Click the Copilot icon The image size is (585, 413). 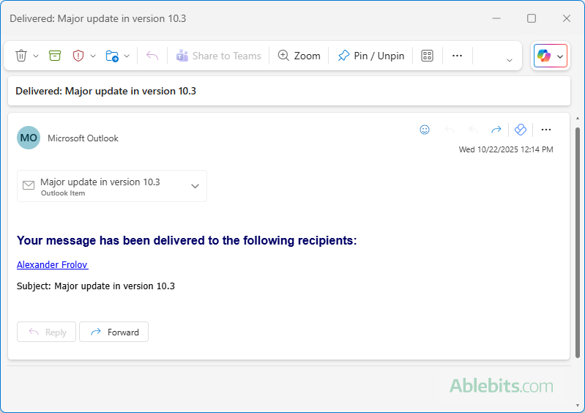(543, 56)
